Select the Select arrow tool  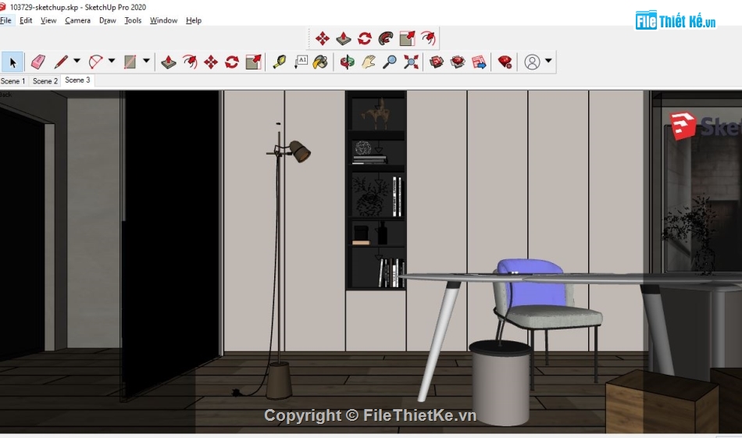pyautogui.click(x=12, y=62)
